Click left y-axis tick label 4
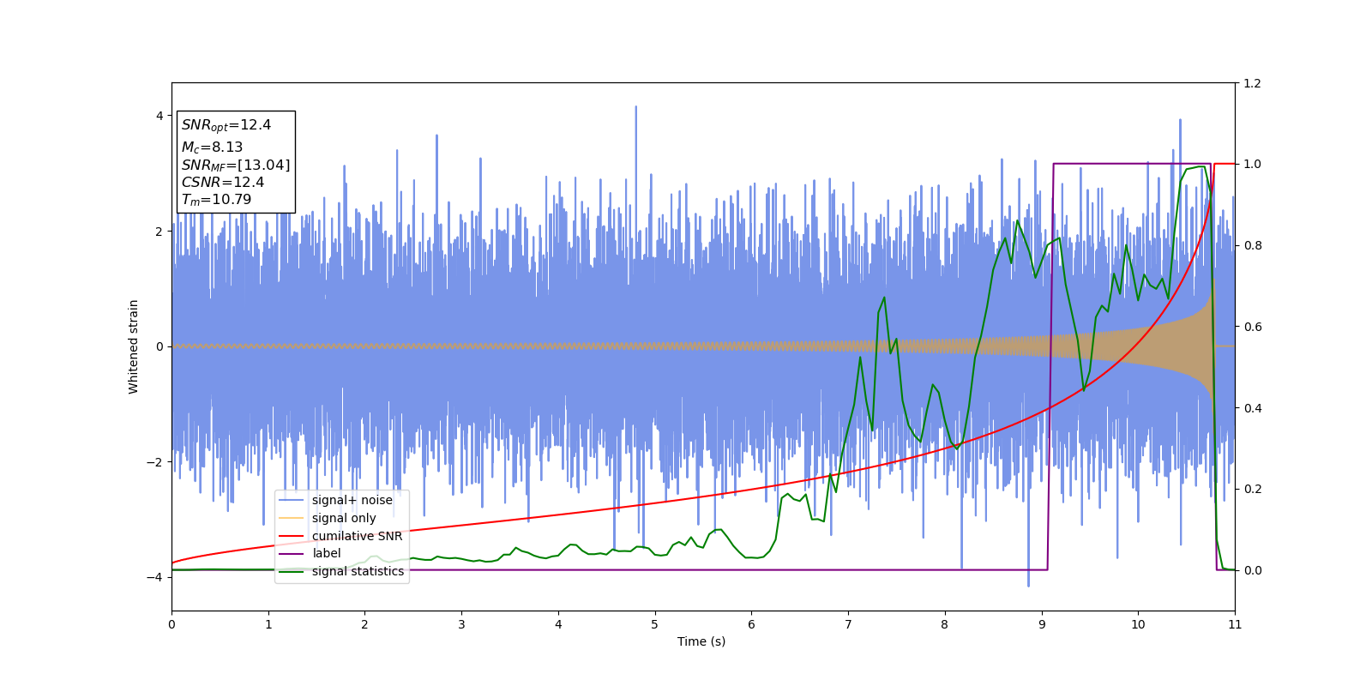The image size is (1372, 686). point(159,116)
